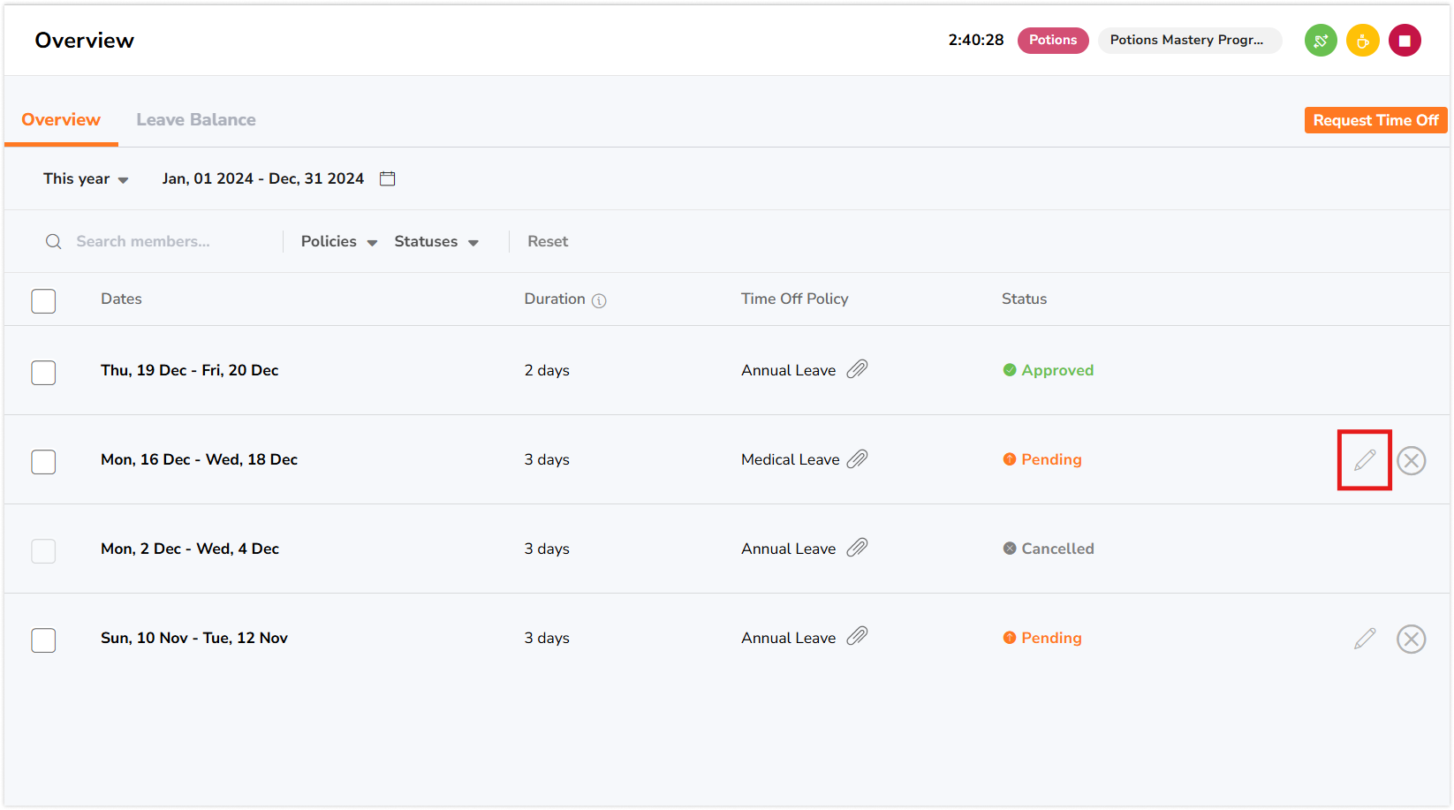Click the Medical Leave policy text
This screenshot has width=1454, height=810.
[x=791, y=459]
